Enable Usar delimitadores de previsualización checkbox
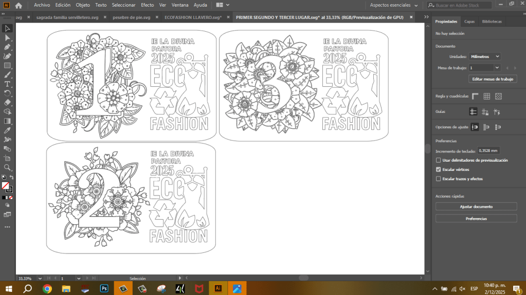The image size is (526, 295). point(438,160)
